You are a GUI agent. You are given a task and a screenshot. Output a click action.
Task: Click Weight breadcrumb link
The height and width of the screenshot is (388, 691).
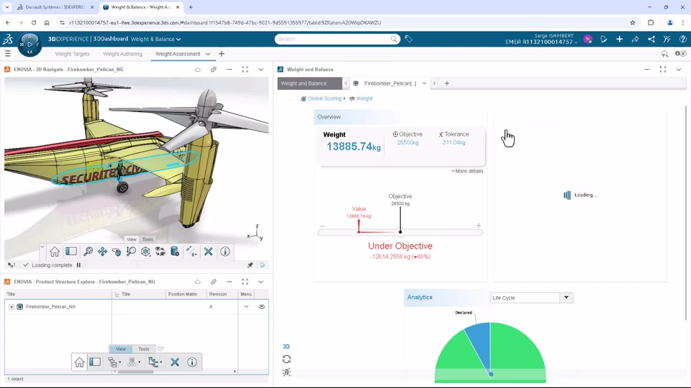(x=364, y=98)
